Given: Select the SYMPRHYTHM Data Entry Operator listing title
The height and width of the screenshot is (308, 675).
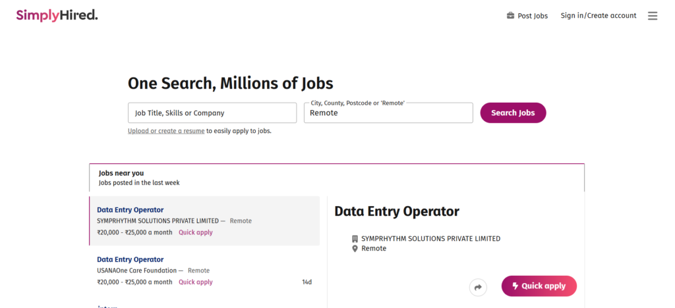Looking at the screenshot, I should (130, 210).
